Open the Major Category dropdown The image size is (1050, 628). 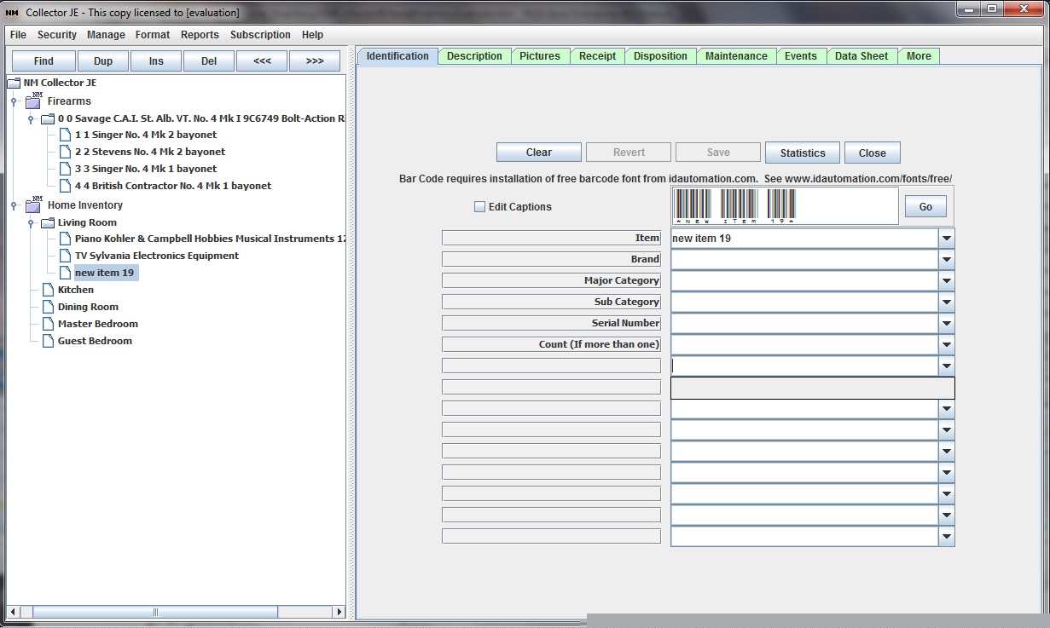(x=946, y=281)
